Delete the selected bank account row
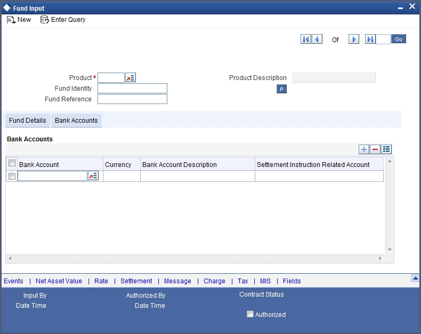421x334 pixels. 375,149
